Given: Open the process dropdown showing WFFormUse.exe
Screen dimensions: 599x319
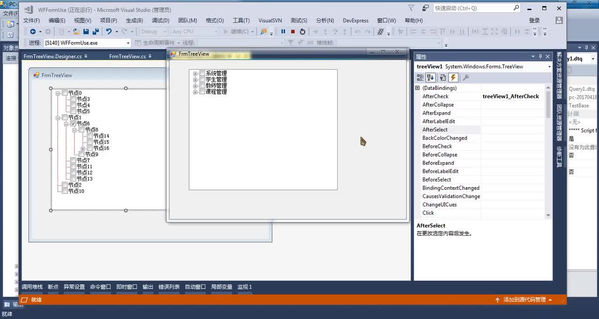Looking at the screenshot, I should 128,43.
